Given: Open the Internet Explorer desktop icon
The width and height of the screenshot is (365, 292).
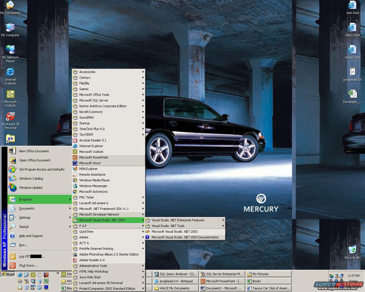Looking at the screenshot, I should [x=10, y=73].
